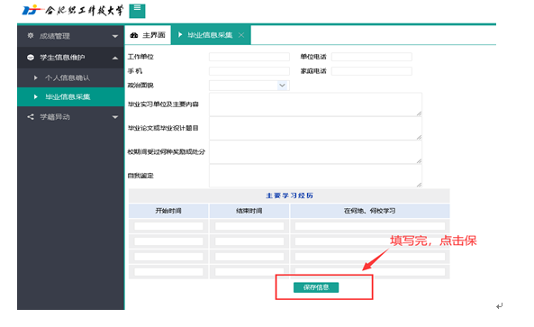Click third row 在何地、何校学习 field
This screenshot has height=327, width=534.
pyautogui.click(x=370, y=257)
